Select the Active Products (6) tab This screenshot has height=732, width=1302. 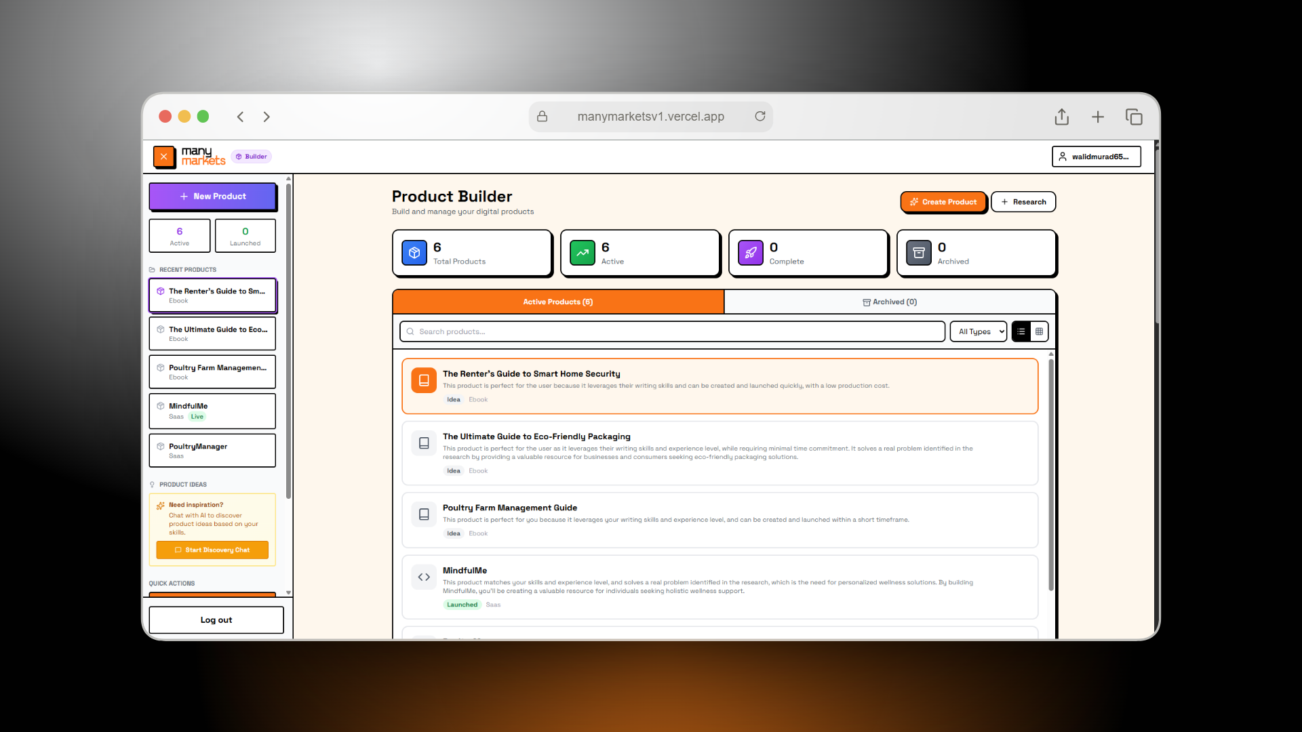pos(557,302)
